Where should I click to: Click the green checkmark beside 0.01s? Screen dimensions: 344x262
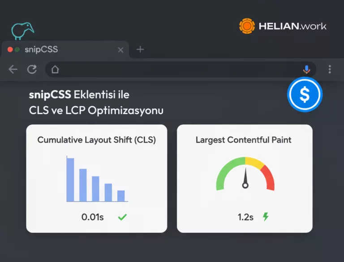click(122, 217)
